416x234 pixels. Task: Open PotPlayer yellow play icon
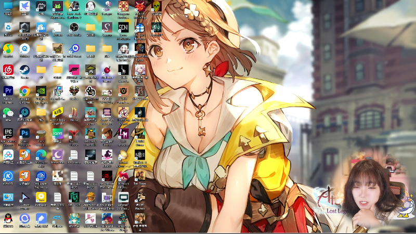[x=41, y=197]
